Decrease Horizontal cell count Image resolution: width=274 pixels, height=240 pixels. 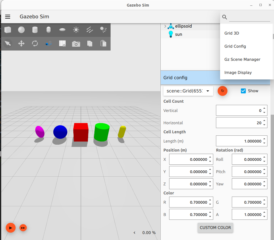[x=264, y=125]
